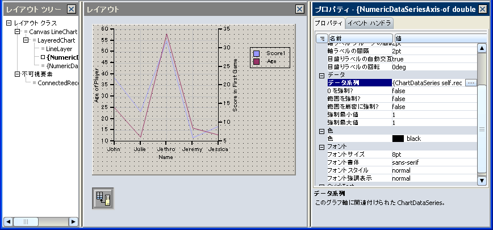
Task: Click the Jethro label on x-axis
Action: [166, 149]
